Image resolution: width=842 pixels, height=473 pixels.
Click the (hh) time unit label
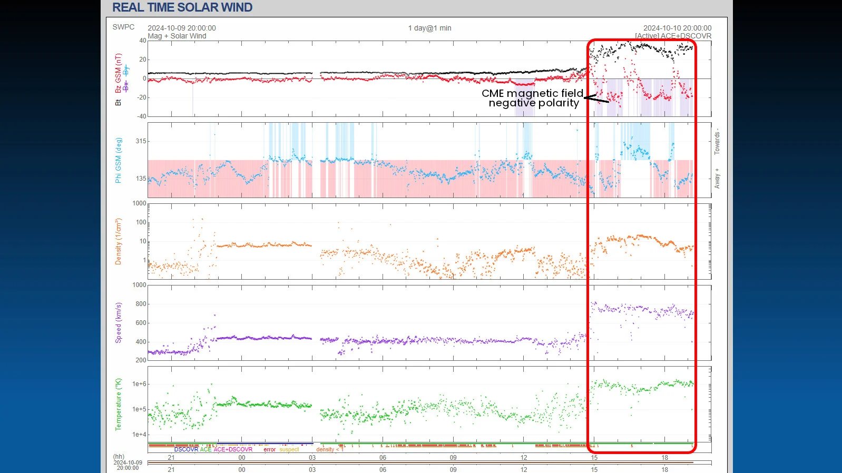119,457
